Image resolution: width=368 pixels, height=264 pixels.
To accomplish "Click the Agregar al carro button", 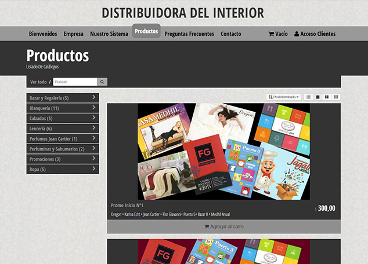I will [223, 226].
